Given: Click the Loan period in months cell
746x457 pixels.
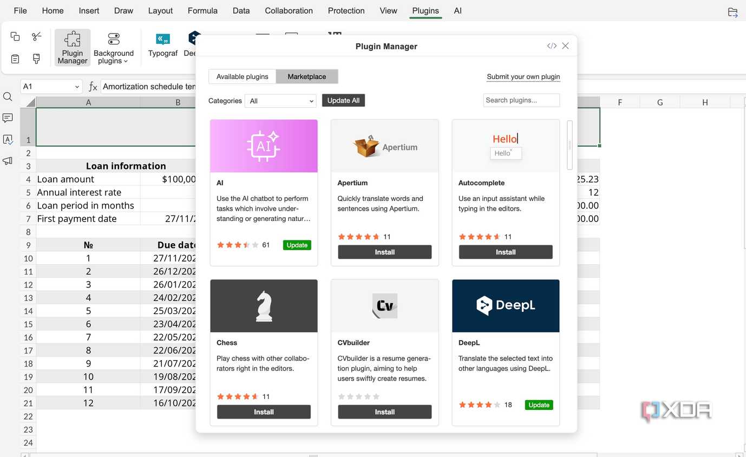Looking at the screenshot, I should (x=88, y=206).
